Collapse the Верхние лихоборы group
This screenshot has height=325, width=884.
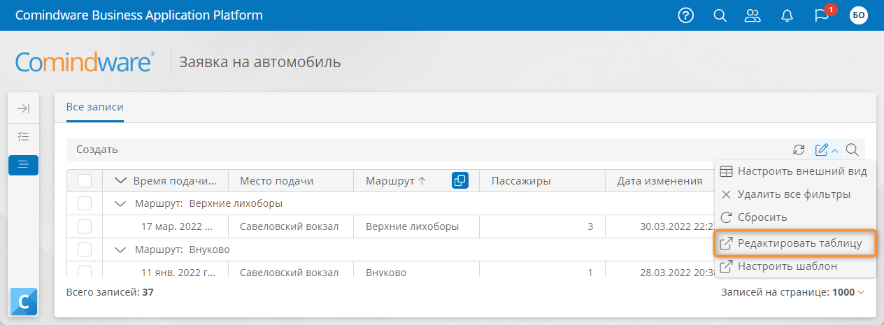(x=120, y=204)
